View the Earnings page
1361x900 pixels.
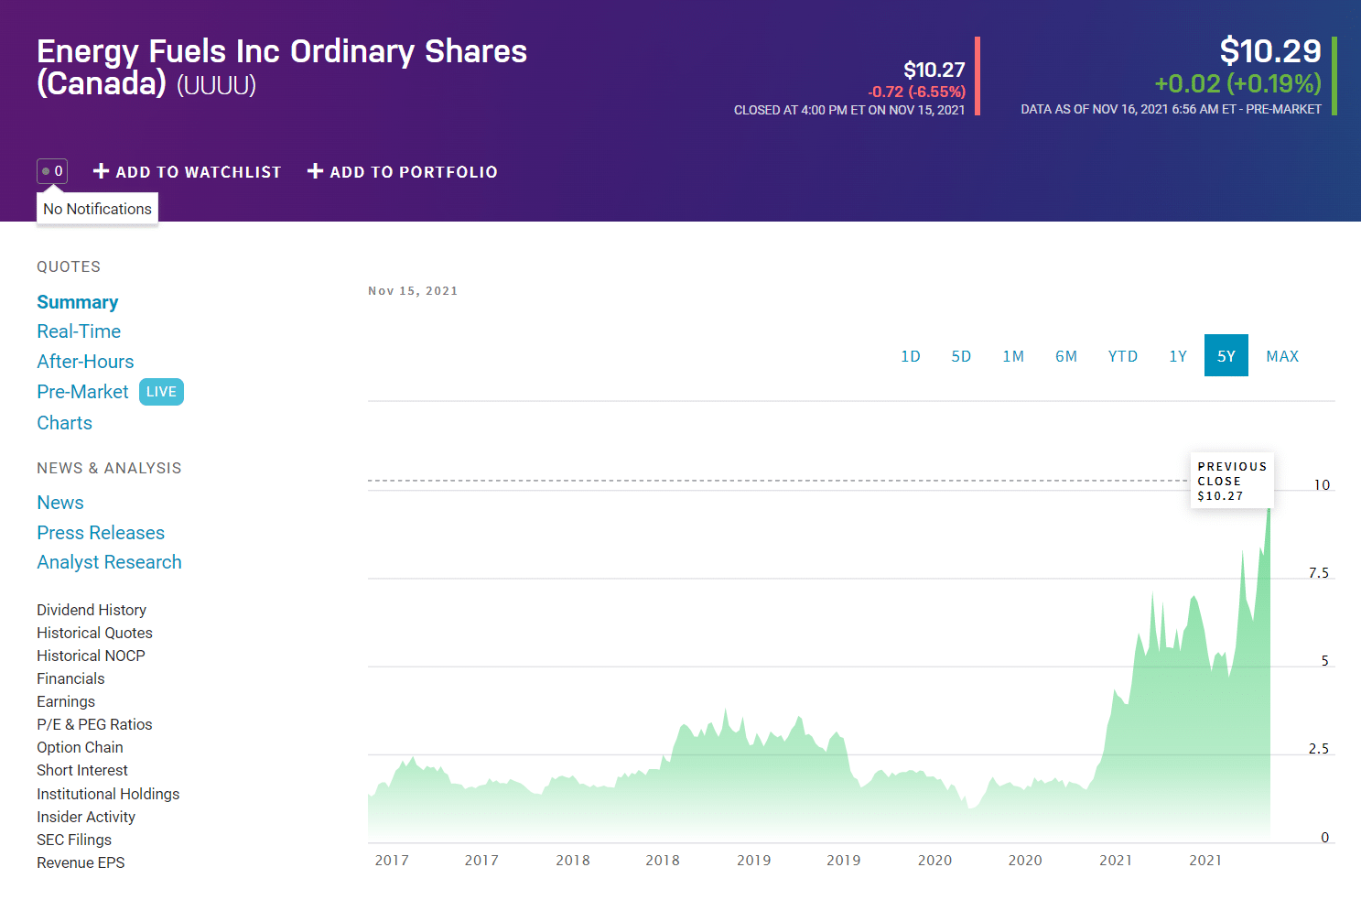tap(66, 701)
